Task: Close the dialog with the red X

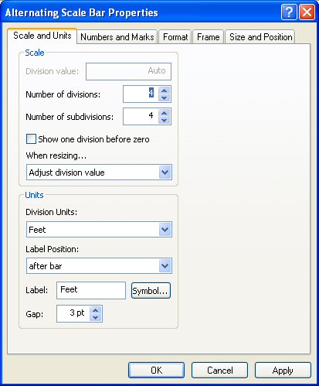Action: tap(307, 12)
